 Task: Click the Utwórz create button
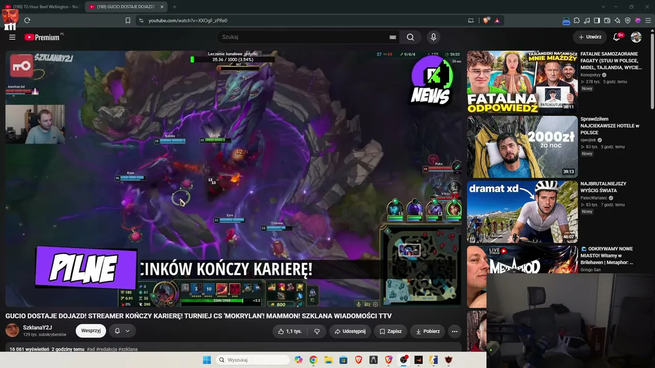(x=590, y=37)
